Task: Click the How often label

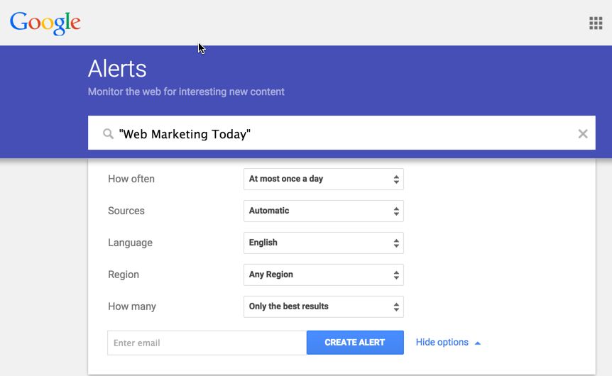Action: pyautogui.click(x=131, y=179)
